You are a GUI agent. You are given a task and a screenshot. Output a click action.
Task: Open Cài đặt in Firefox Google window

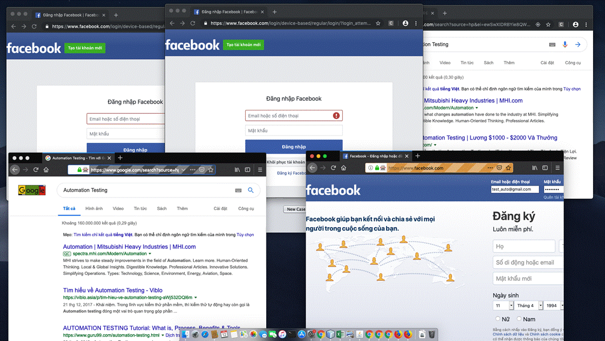click(220, 208)
